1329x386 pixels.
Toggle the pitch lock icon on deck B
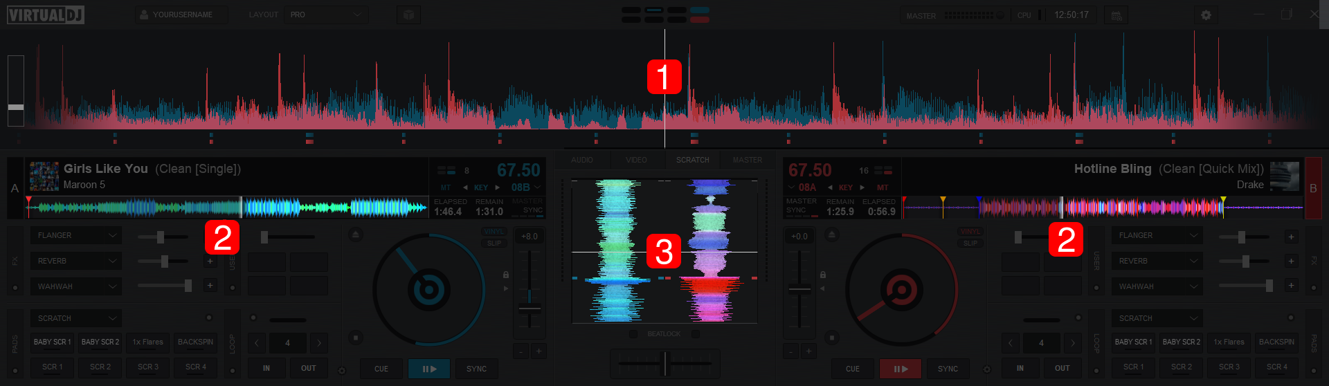pyautogui.click(x=823, y=275)
